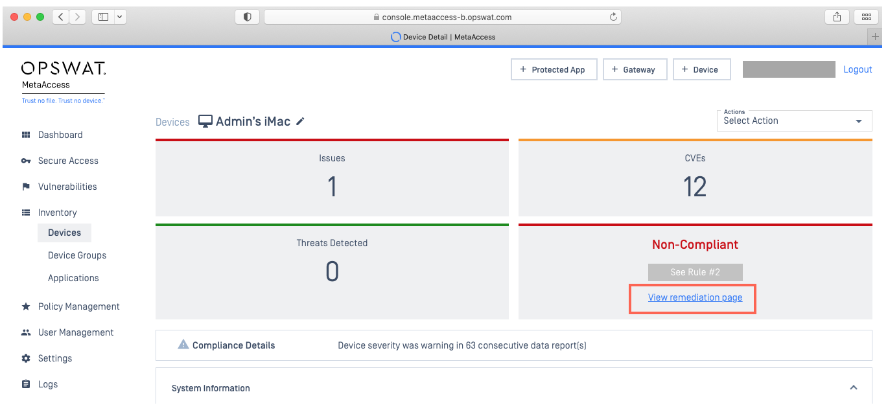
Task: Show Safari tab overview grid
Action: tap(867, 17)
